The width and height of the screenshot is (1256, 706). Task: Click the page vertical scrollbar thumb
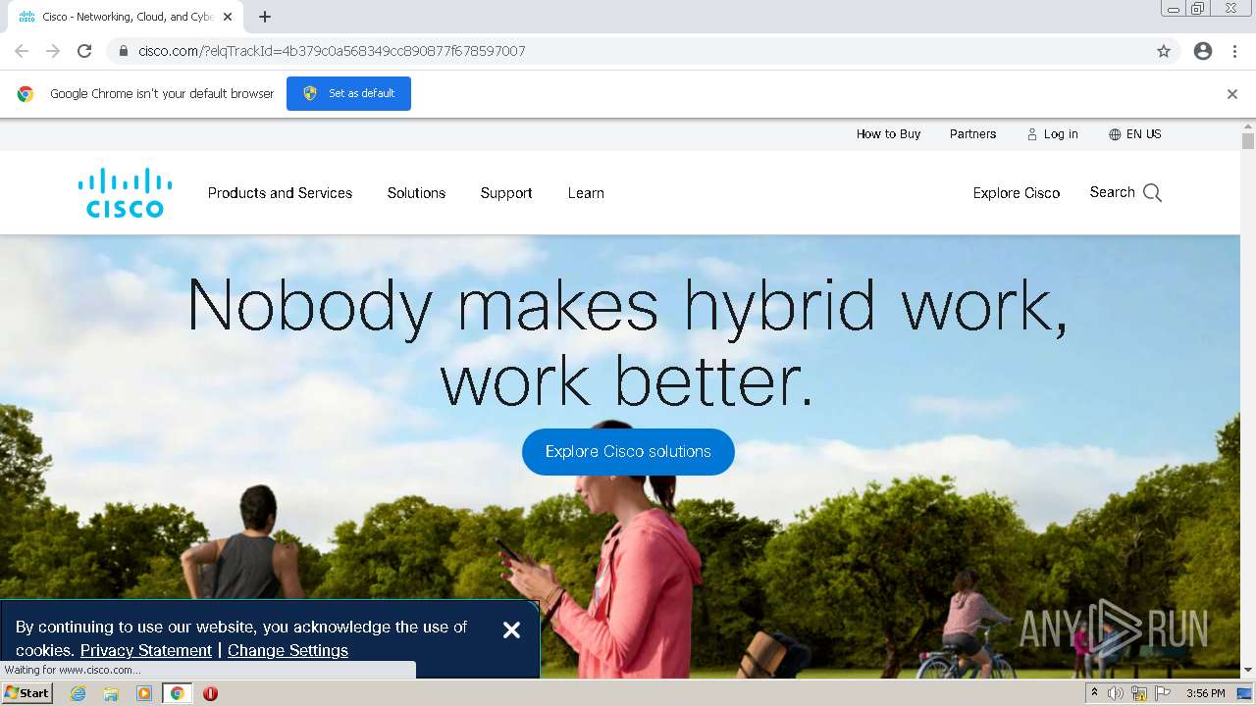pos(1248,141)
